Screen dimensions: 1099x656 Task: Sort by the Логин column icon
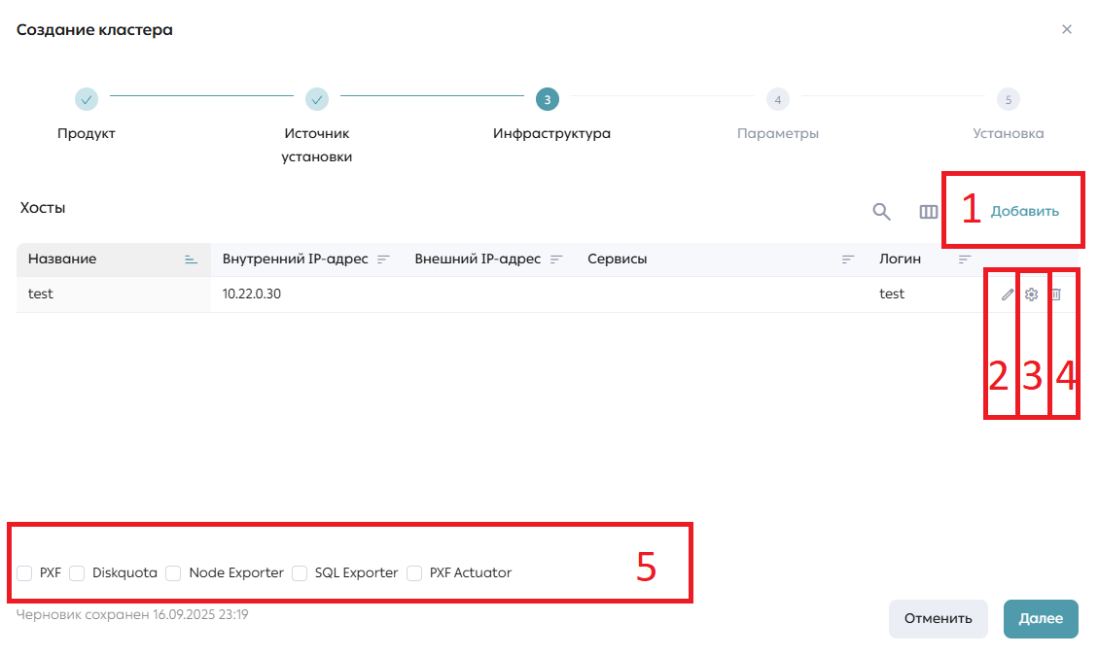[x=965, y=259]
